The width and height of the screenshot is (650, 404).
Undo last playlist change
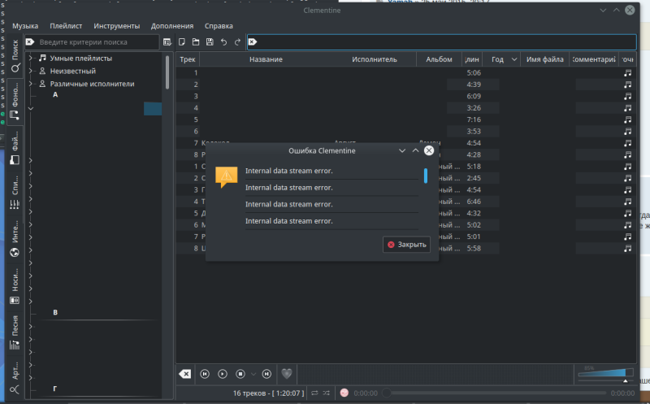(x=224, y=42)
